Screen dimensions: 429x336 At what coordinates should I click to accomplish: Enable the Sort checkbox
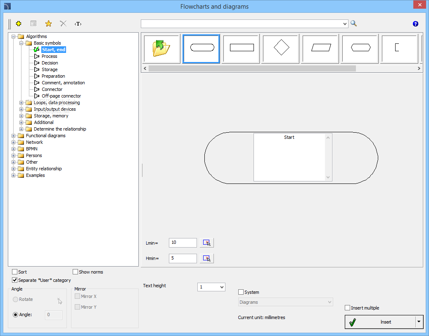pos(15,272)
